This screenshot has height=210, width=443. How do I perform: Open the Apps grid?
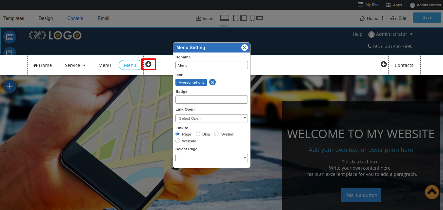(x=389, y=5)
